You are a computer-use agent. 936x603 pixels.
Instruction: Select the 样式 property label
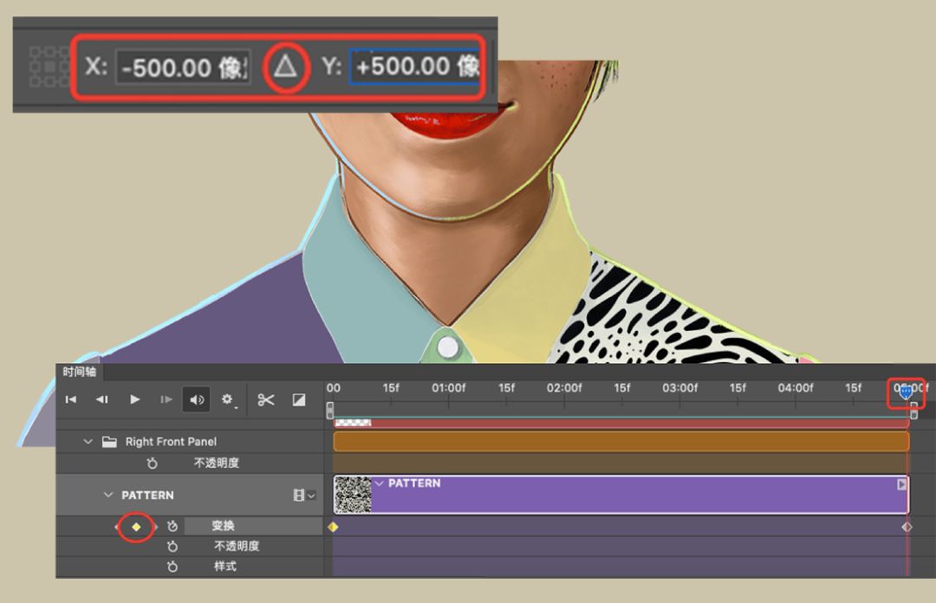[225, 566]
